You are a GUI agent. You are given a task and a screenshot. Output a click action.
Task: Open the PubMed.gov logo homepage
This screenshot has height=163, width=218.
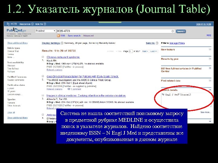click(16, 30)
